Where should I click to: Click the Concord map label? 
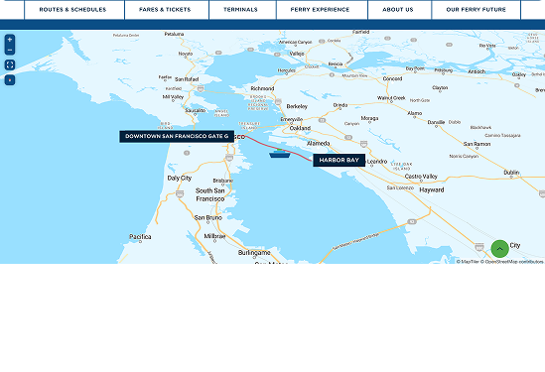(x=392, y=78)
